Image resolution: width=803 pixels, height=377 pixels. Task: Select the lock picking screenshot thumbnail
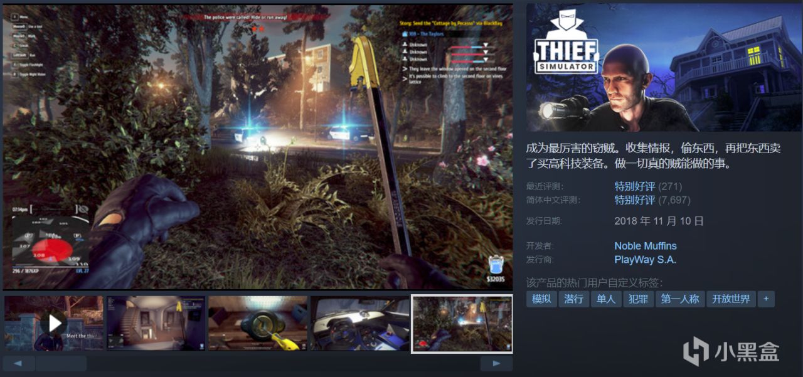pos(258,324)
